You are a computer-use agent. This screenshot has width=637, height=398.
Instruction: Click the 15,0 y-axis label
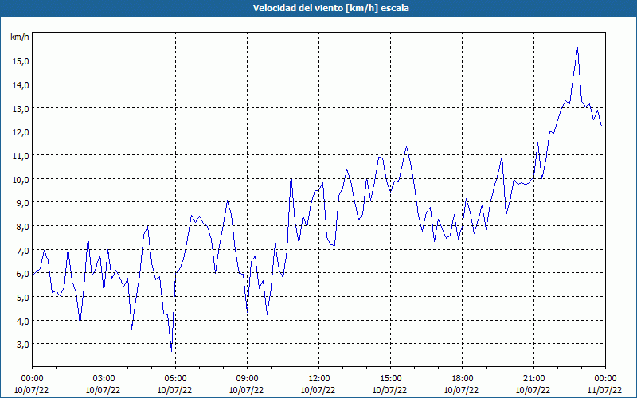[21, 61]
